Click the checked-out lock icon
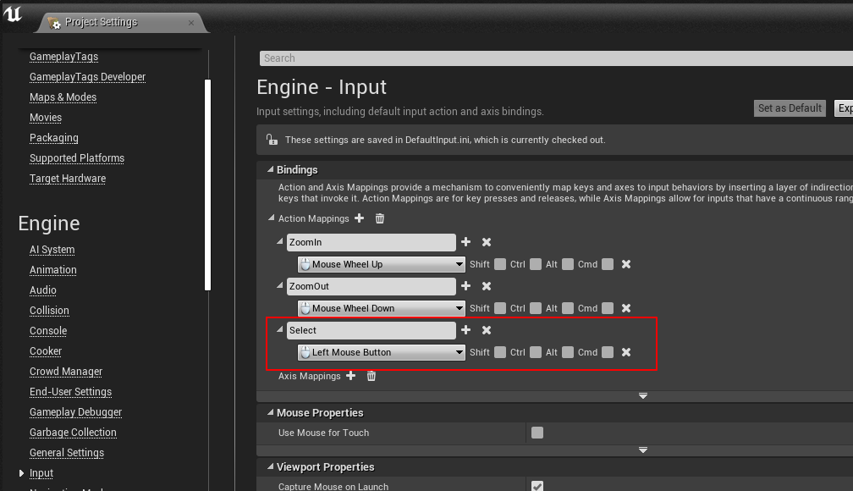The width and height of the screenshot is (853, 491). [272, 140]
